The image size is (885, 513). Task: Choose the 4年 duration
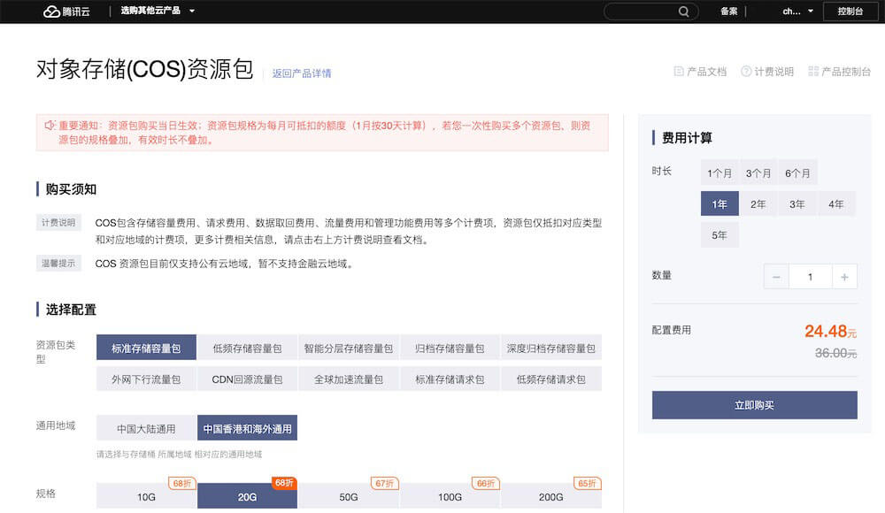836,203
